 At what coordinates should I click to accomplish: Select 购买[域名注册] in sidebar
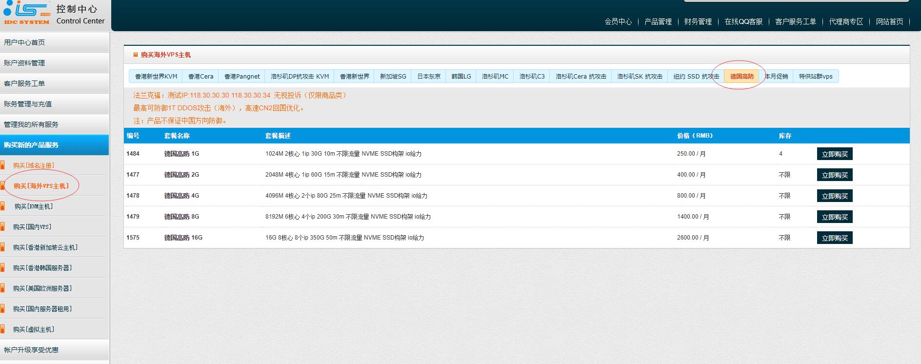coord(34,165)
